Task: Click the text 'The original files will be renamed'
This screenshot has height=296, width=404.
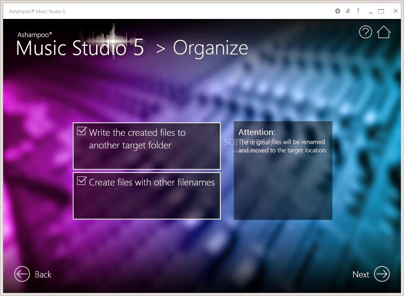Action: [x=282, y=142]
